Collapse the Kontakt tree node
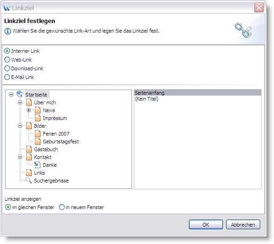 [20, 157]
